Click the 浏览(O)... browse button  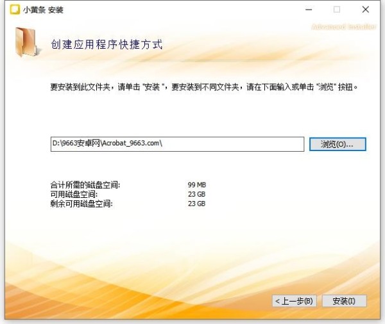(x=338, y=144)
